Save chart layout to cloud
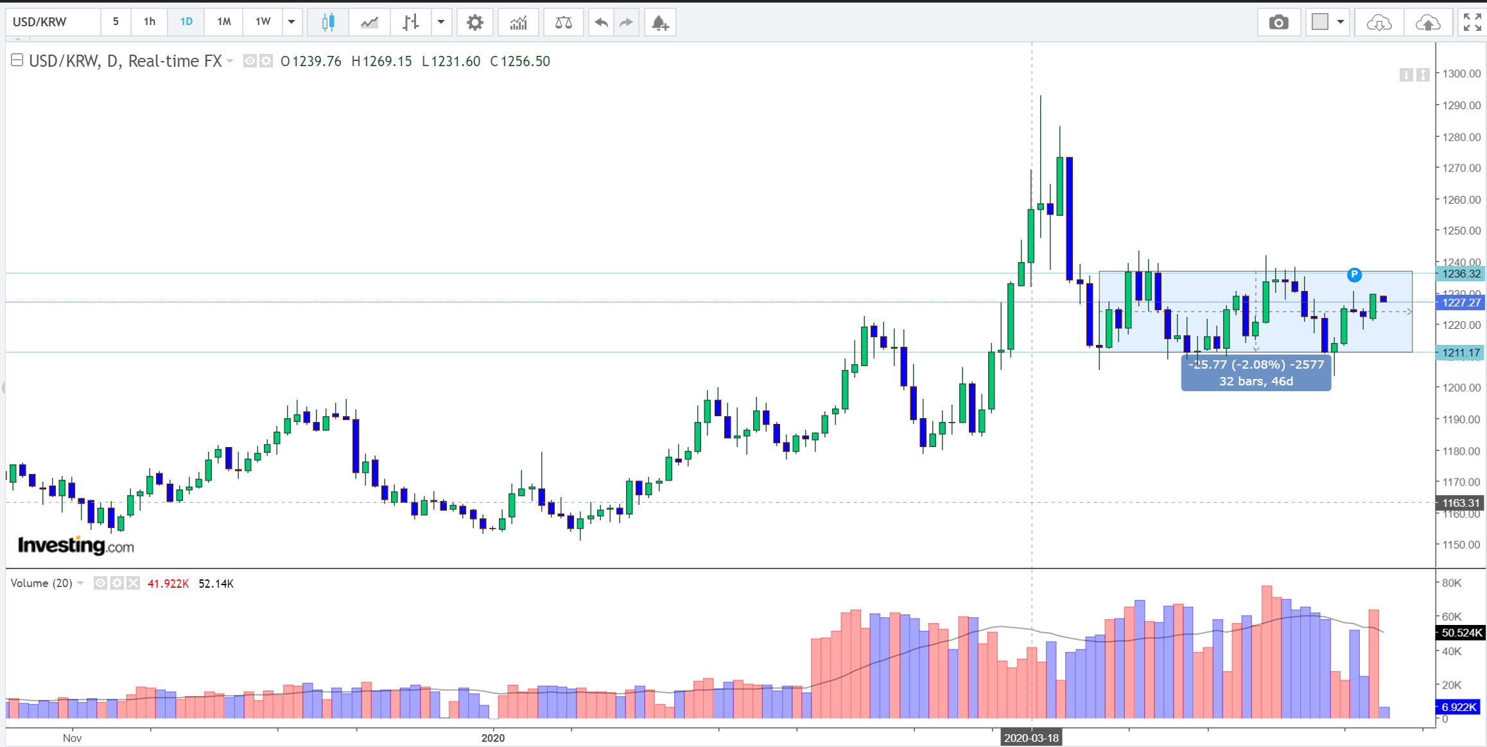 pyautogui.click(x=1427, y=22)
